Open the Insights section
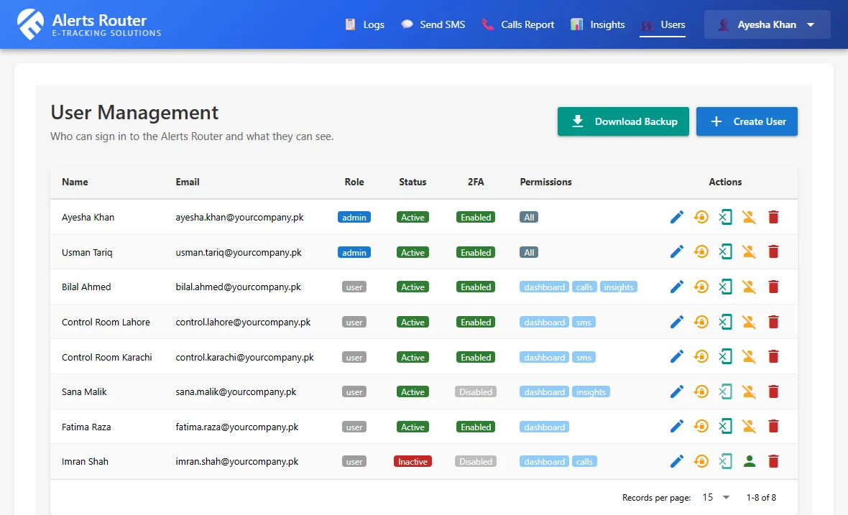Image resolution: width=848 pixels, height=515 pixels. (598, 25)
